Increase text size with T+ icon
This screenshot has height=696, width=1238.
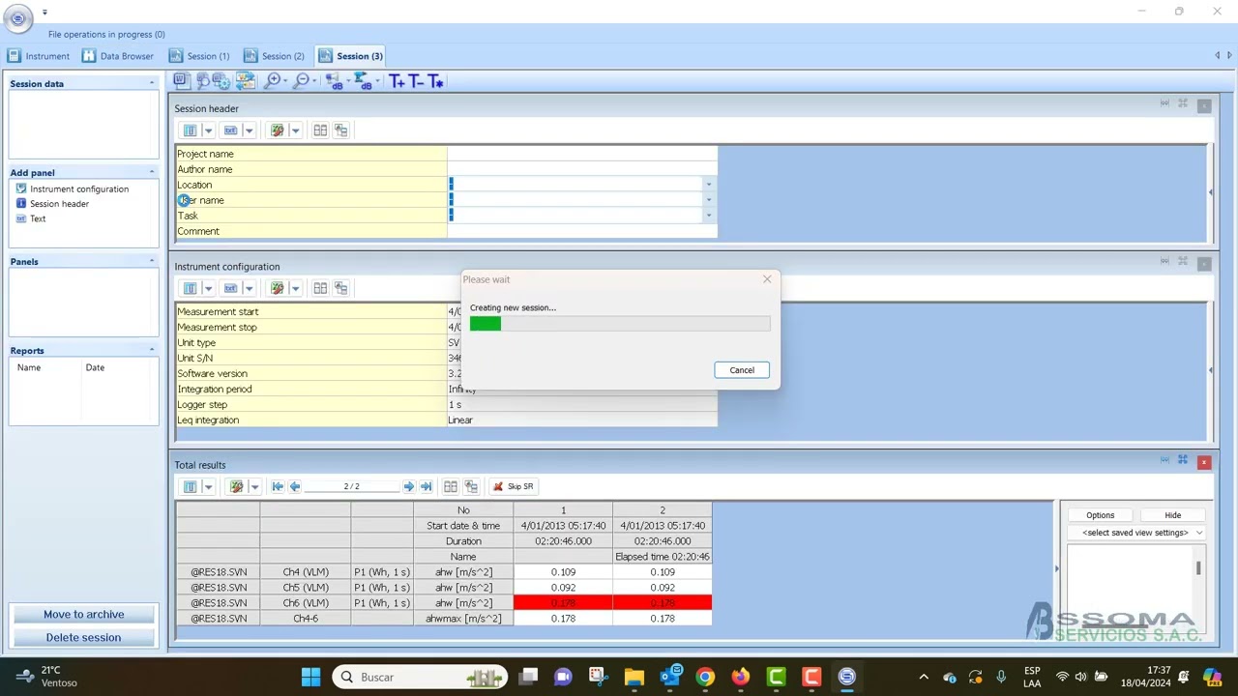[397, 81]
